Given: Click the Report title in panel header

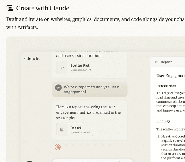Looking at the screenshot, I should pyautogui.click(x=166, y=62).
